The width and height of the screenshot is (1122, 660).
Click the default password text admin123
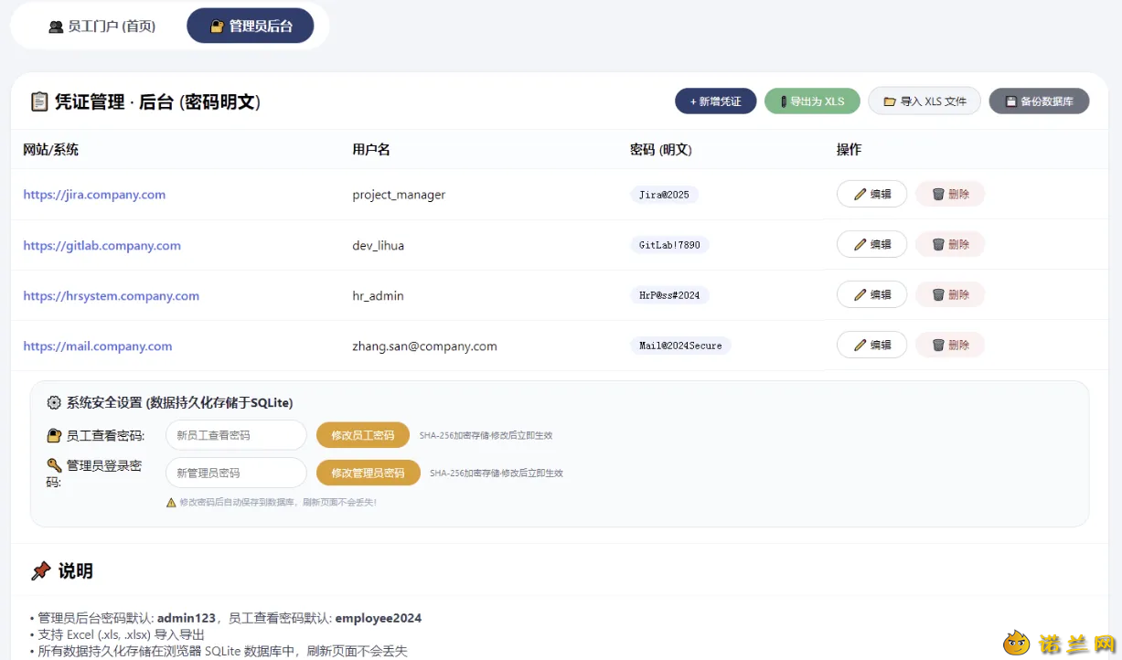[187, 618]
